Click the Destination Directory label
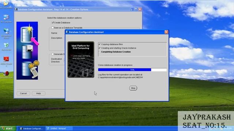234x131 pixels. coord(56,60)
